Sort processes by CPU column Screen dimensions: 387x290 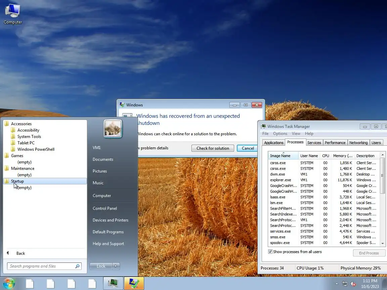pyautogui.click(x=326, y=156)
